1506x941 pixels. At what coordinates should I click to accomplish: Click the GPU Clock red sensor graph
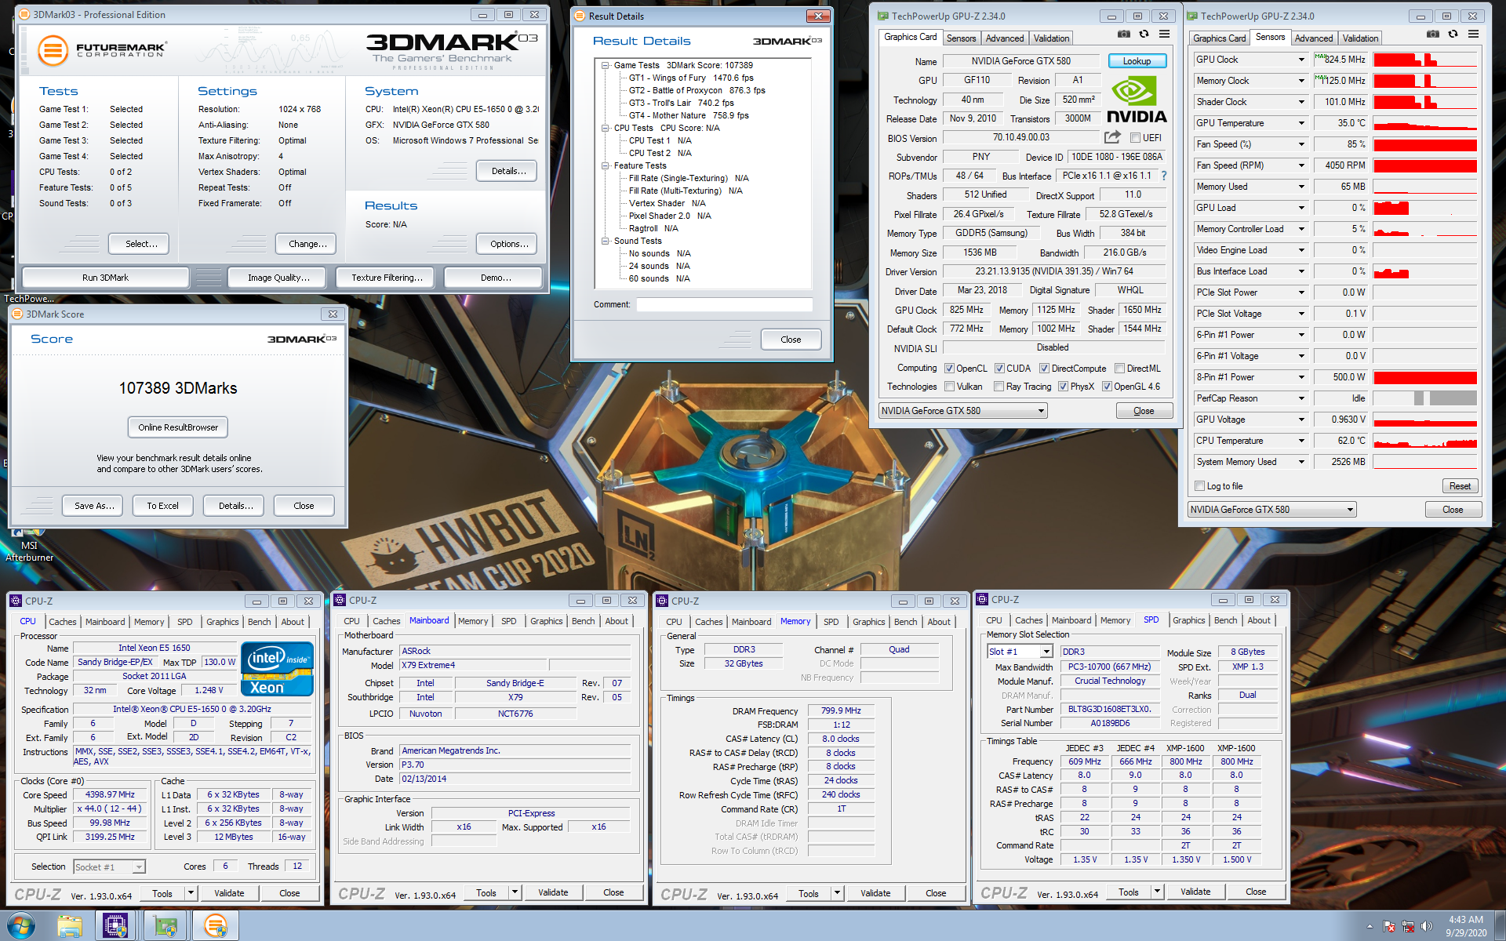(x=1425, y=60)
